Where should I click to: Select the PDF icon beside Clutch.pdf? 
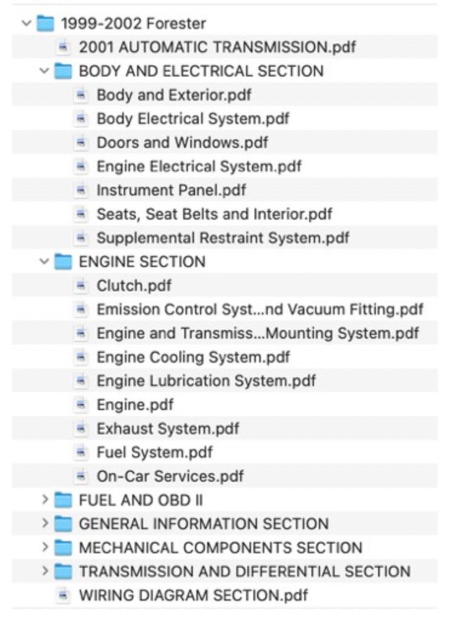81,286
